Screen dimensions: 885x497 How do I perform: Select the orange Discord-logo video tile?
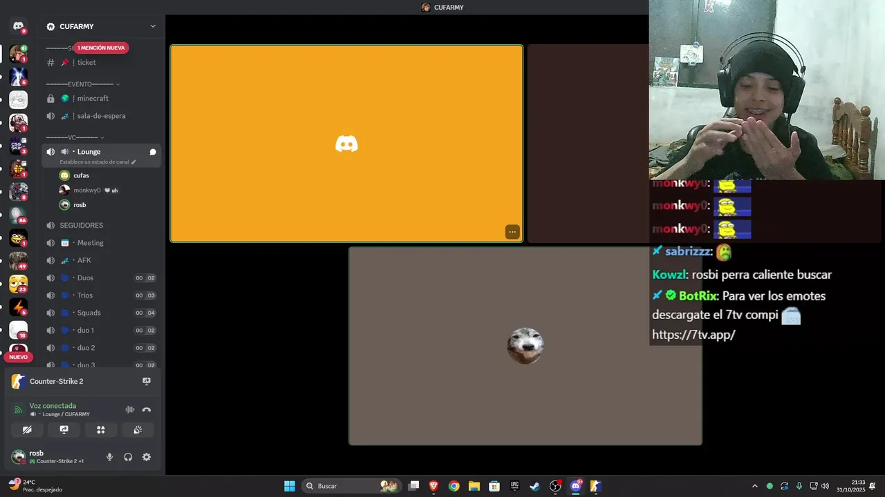tap(346, 144)
